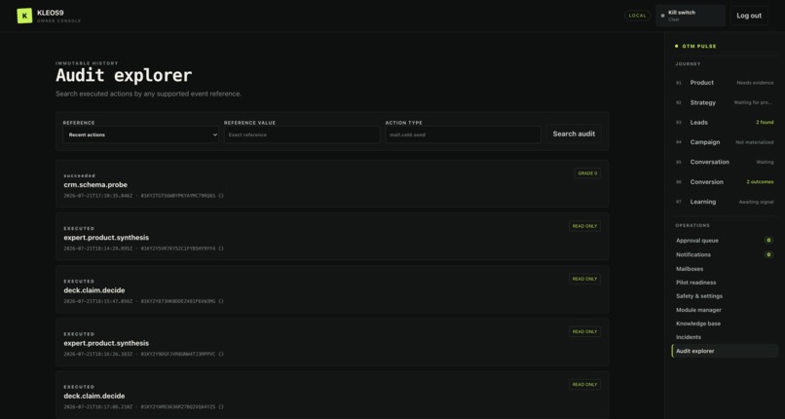Go to Campaign journey step
This screenshot has width=785, height=419.
coord(725,142)
